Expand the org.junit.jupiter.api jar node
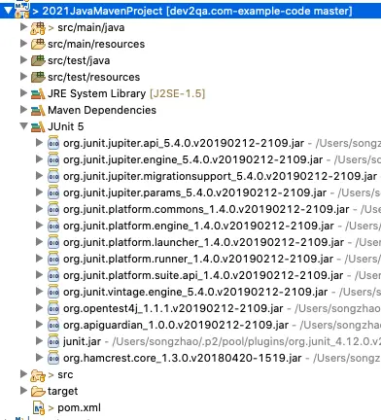The width and height of the screenshot is (381, 420). 39,142
